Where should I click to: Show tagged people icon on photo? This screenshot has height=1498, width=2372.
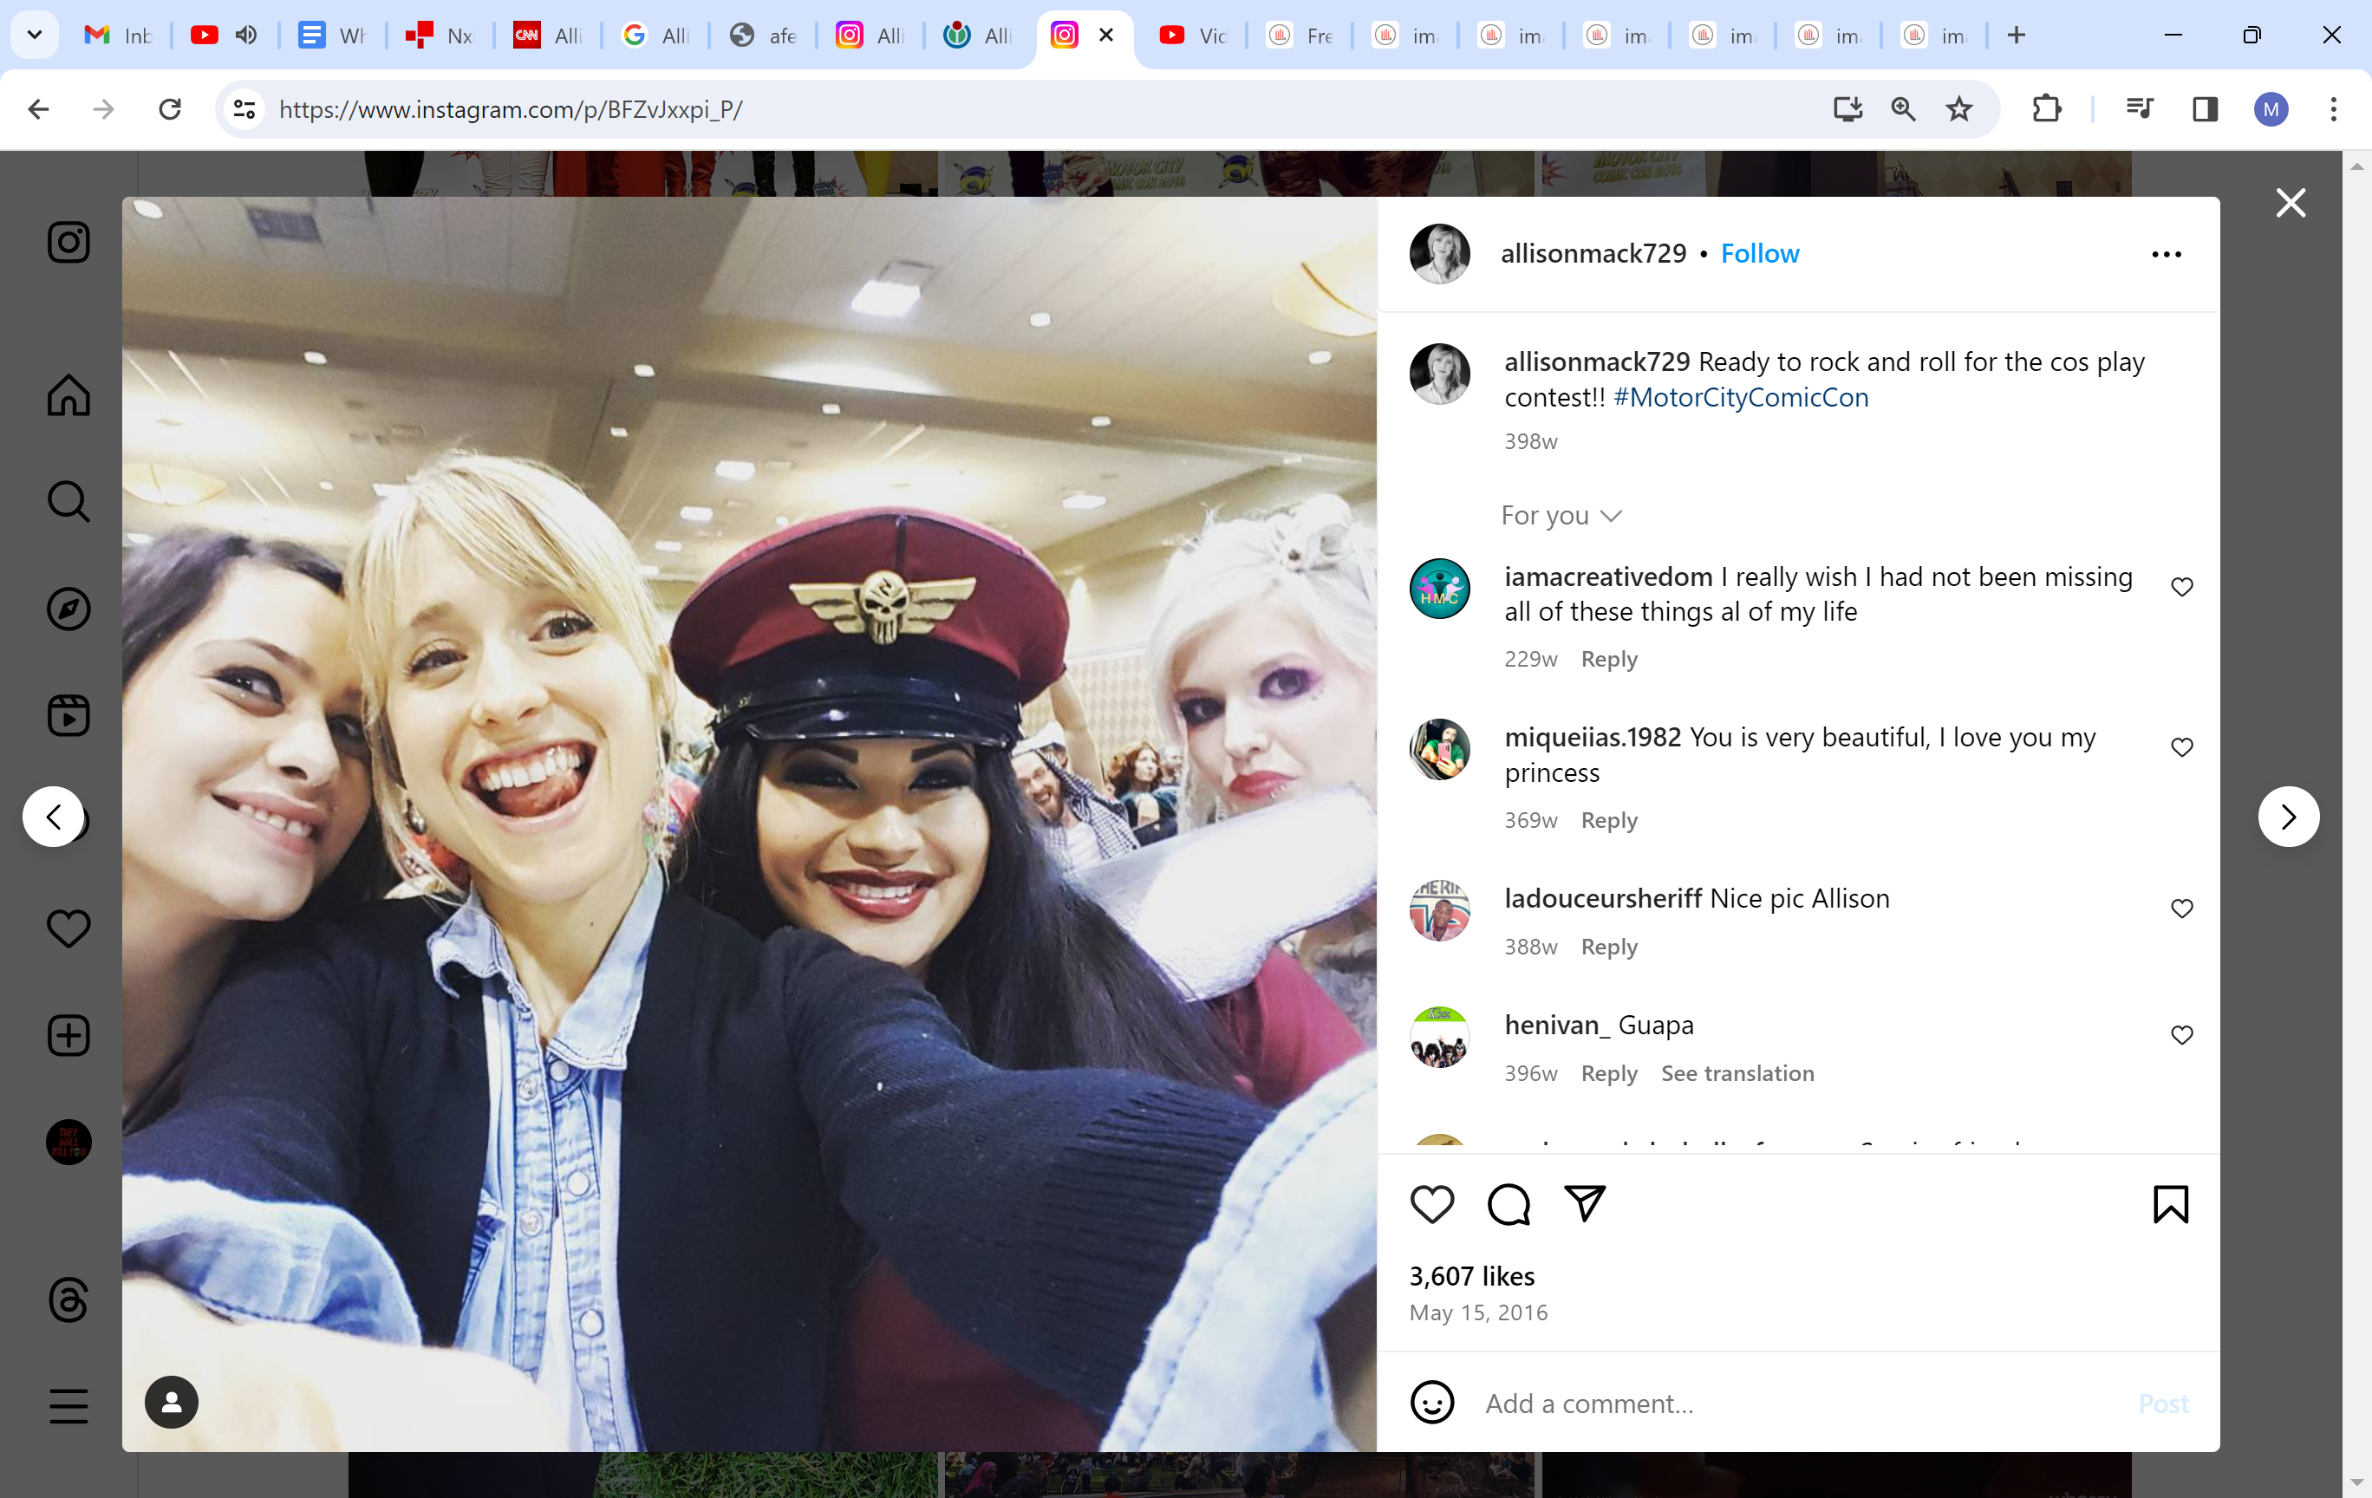[x=172, y=1402]
